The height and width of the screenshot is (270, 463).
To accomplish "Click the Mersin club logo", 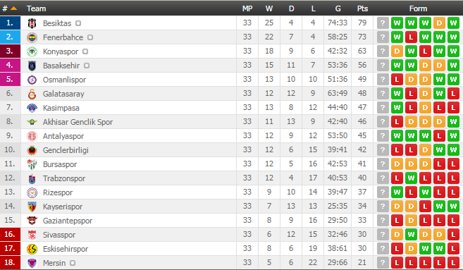I will [x=32, y=263].
